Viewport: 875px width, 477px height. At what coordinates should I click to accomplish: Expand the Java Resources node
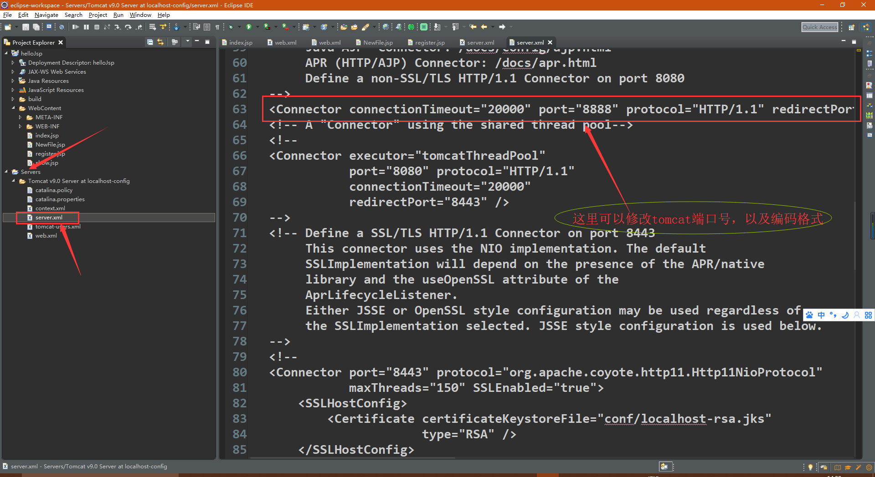(13, 81)
